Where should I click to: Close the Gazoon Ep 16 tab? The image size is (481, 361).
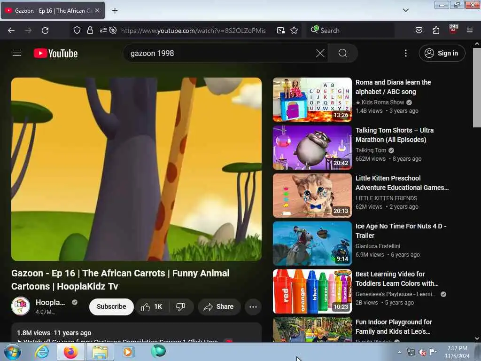97,10
